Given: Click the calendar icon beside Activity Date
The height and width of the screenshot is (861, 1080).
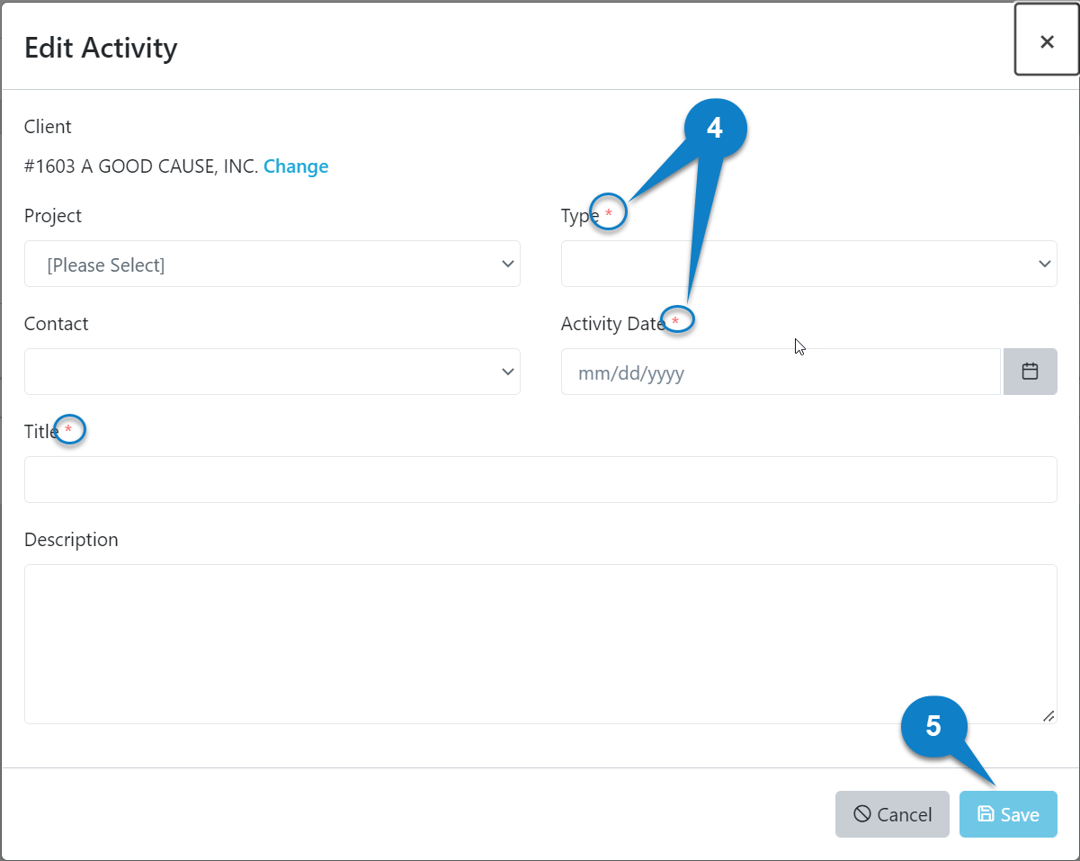Looking at the screenshot, I should point(1030,371).
